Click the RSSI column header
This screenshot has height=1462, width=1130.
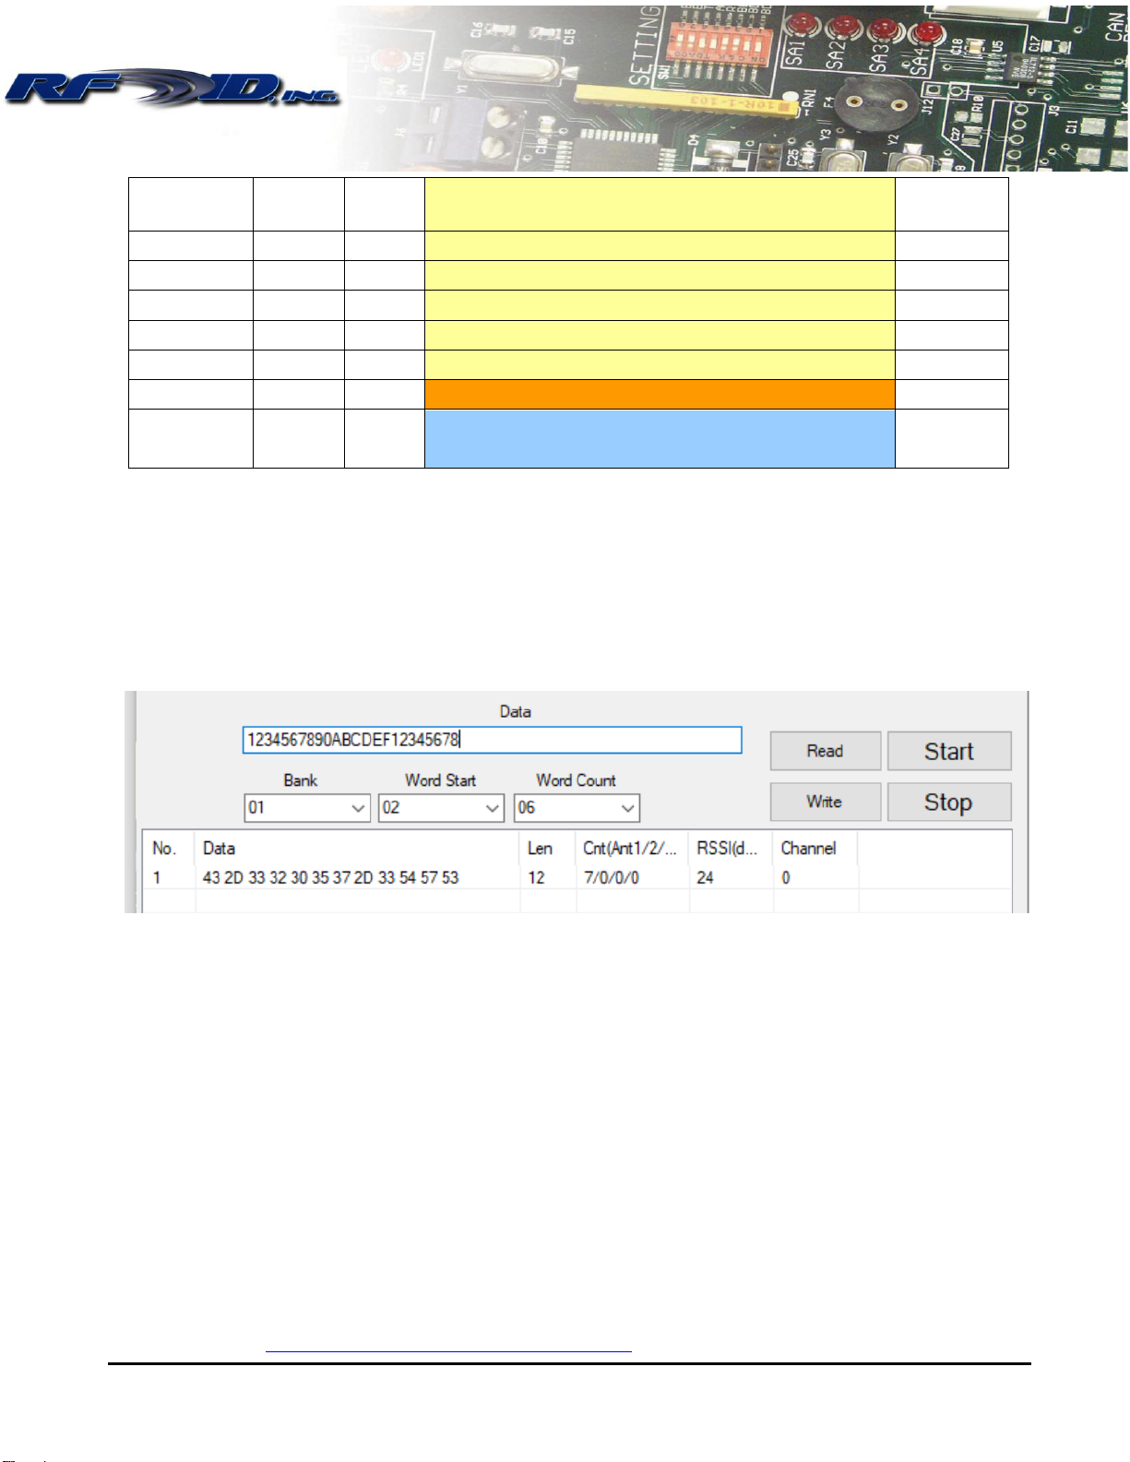coord(729,849)
